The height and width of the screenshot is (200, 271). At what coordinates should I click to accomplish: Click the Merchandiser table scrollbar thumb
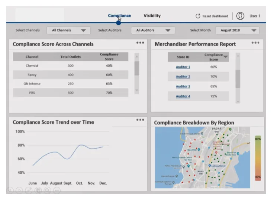[238, 79]
